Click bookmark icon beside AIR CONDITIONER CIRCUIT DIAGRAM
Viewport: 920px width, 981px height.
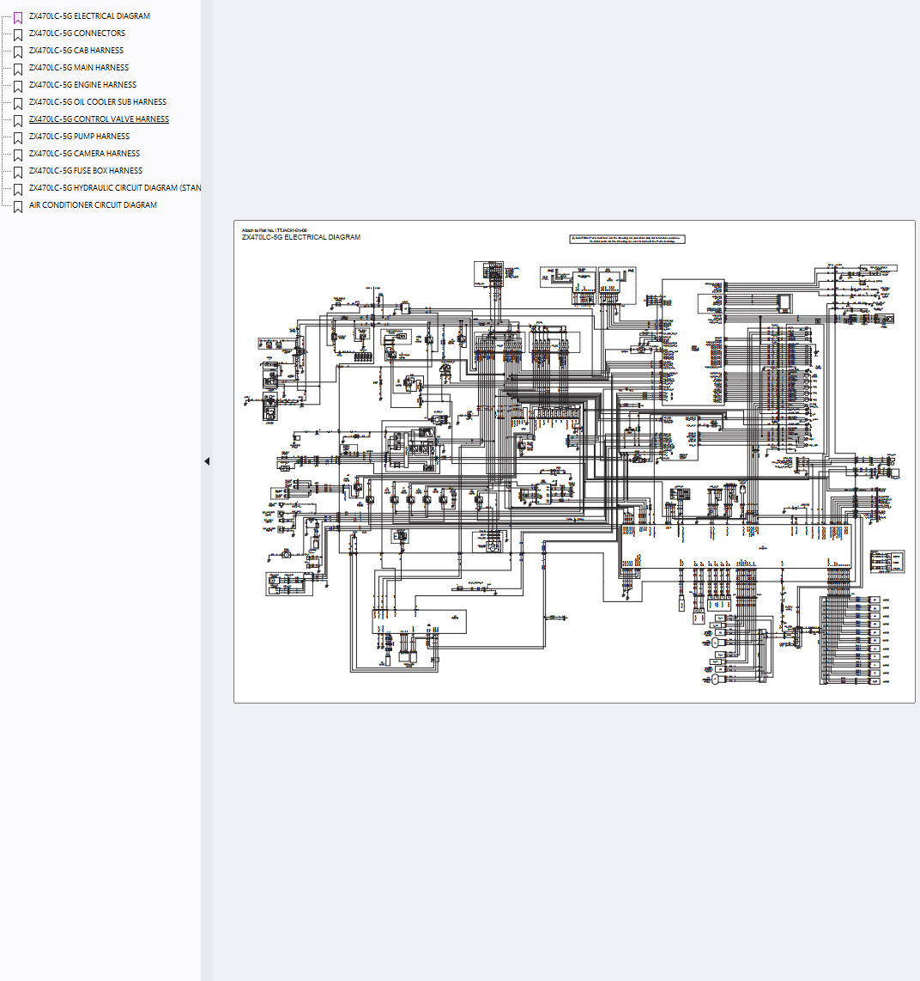tap(18, 206)
